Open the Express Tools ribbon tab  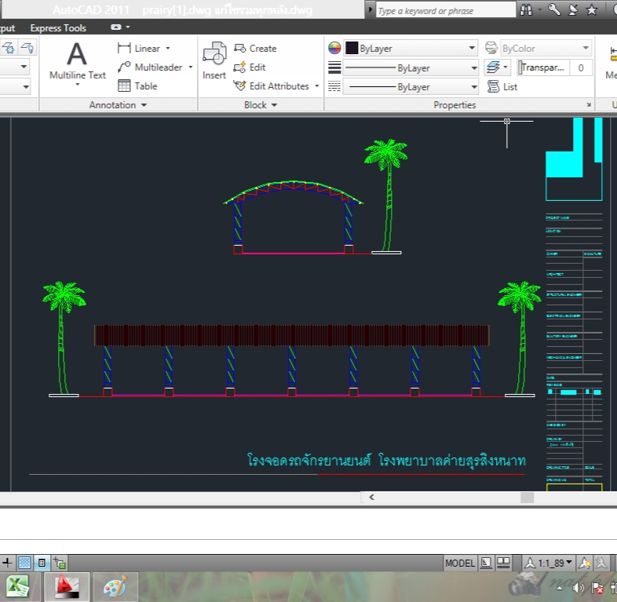click(x=58, y=28)
